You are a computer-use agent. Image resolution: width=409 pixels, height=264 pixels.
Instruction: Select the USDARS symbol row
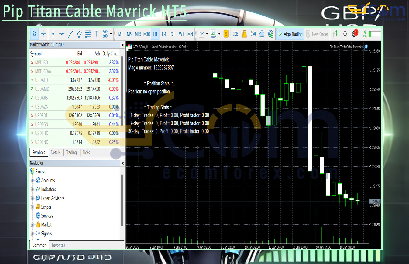[x=74, y=98]
